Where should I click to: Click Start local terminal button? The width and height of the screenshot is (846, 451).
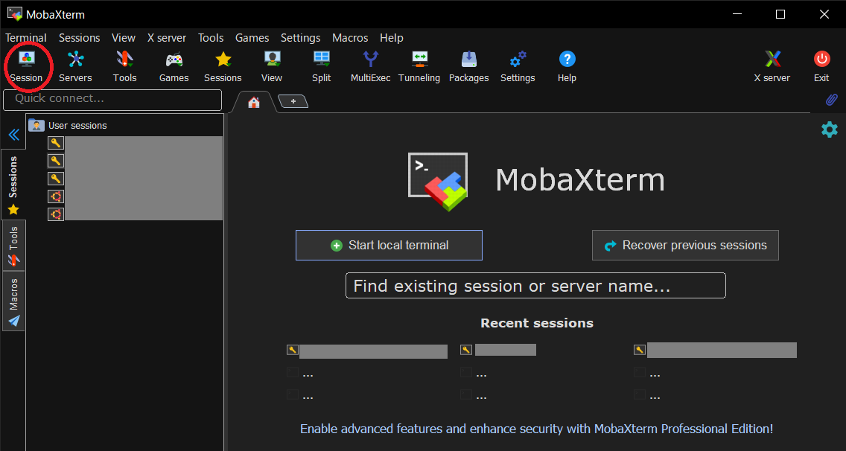[x=389, y=246]
